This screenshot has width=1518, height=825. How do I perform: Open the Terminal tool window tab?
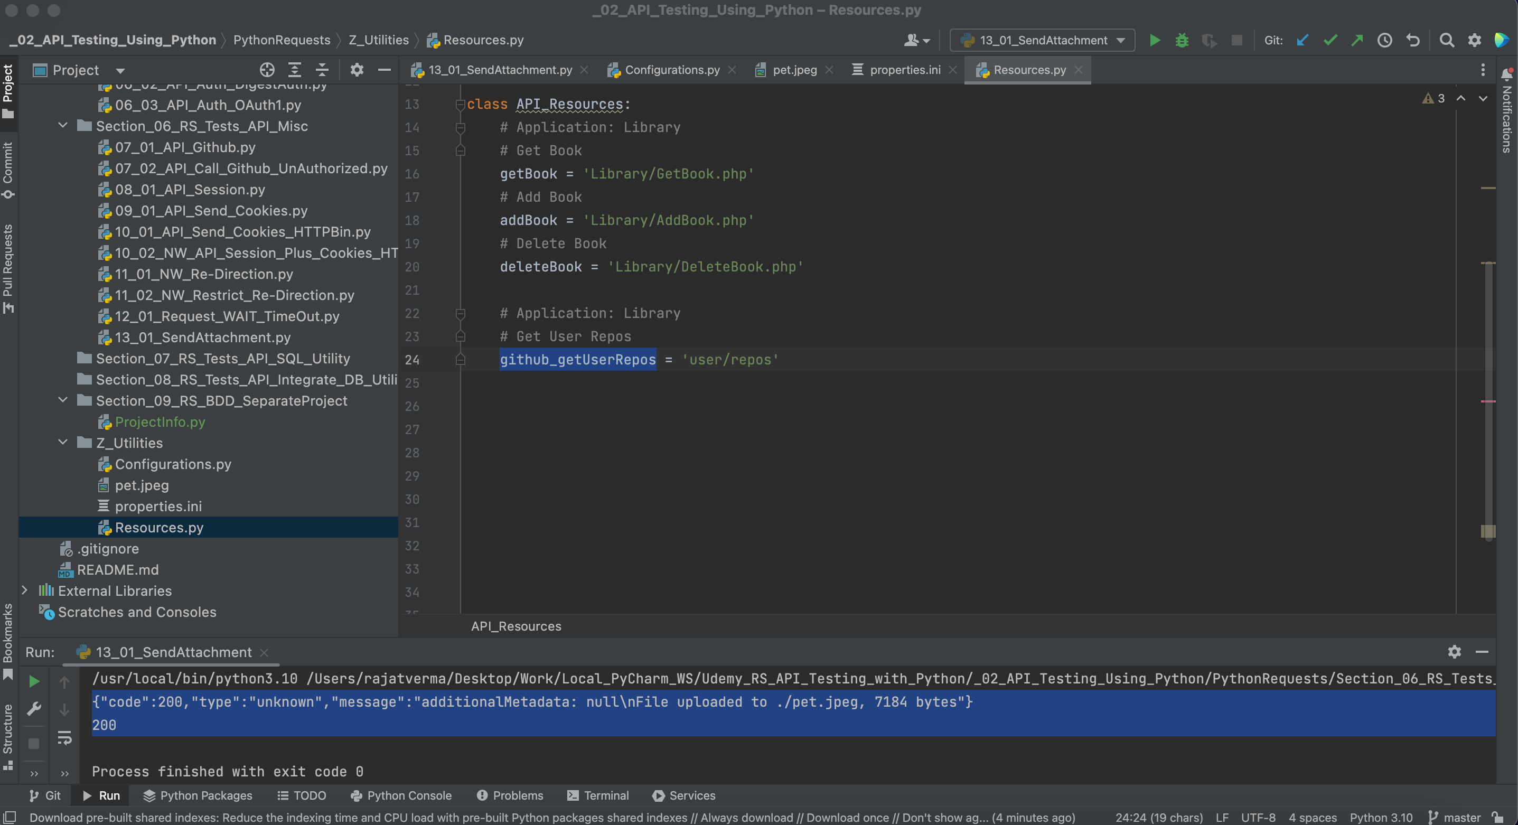(x=598, y=795)
